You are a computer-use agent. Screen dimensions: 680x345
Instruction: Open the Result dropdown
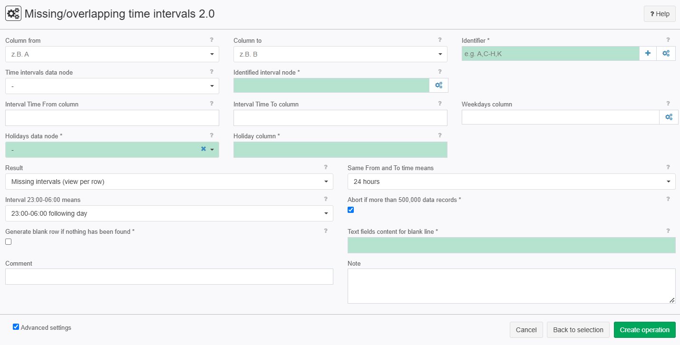click(x=169, y=182)
